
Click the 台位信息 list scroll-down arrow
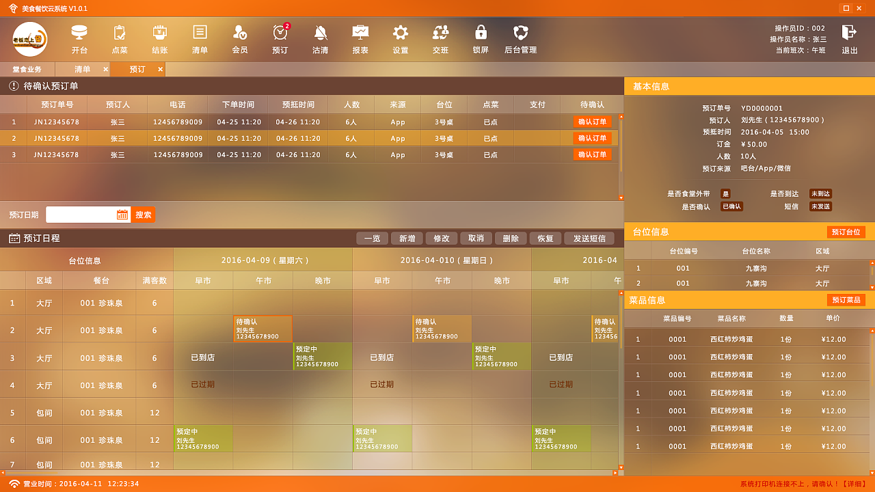[872, 287]
